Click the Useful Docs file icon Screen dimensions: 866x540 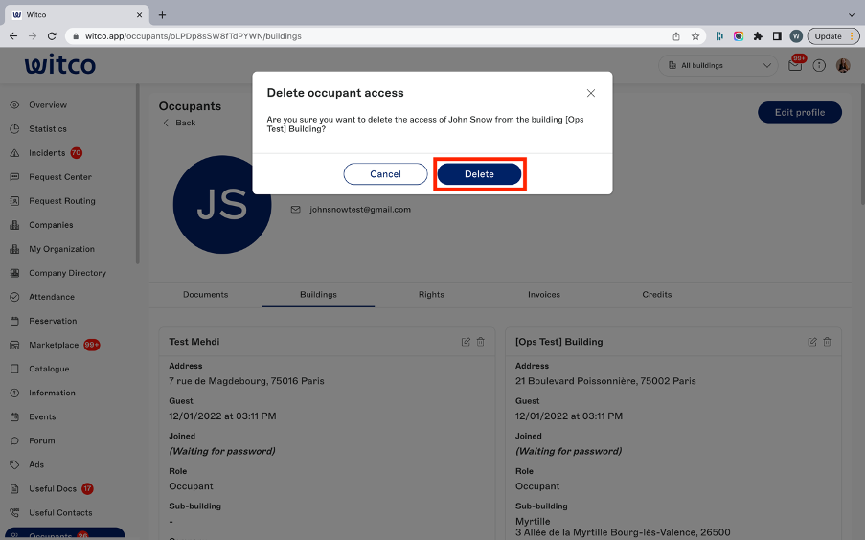15,488
